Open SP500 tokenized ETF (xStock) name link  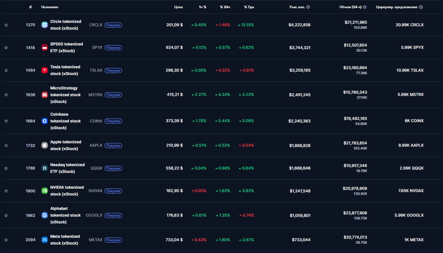point(66,47)
